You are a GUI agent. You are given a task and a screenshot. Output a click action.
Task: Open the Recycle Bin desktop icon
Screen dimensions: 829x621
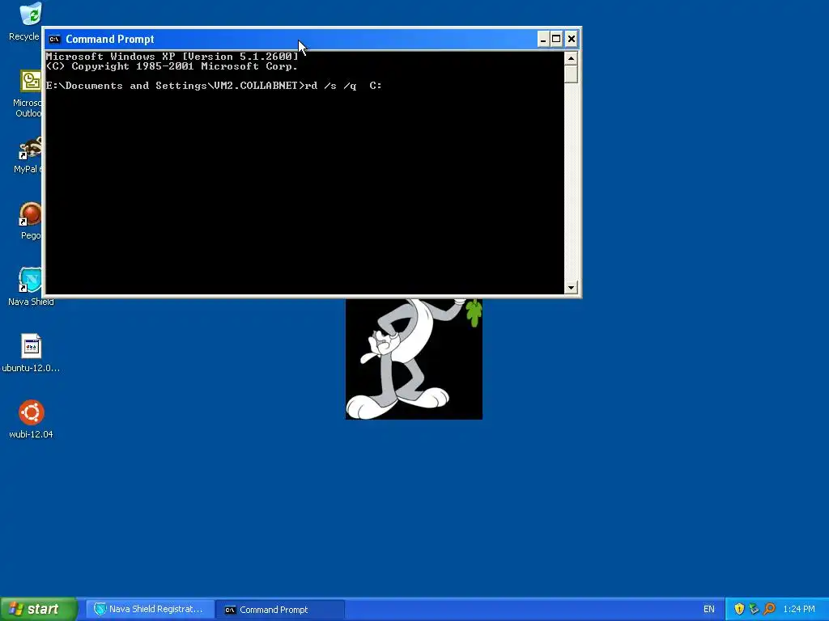31,15
